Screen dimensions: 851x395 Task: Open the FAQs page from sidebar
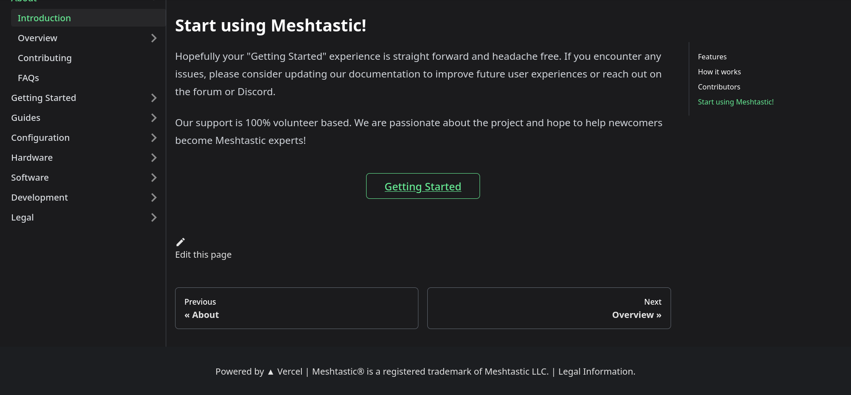point(28,77)
